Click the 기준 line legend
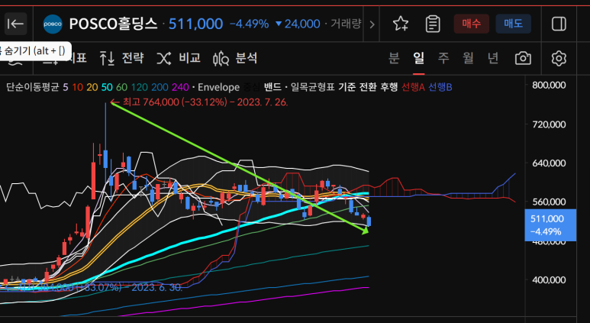The width and height of the screenshot is (590, 323). coord(347,87)
